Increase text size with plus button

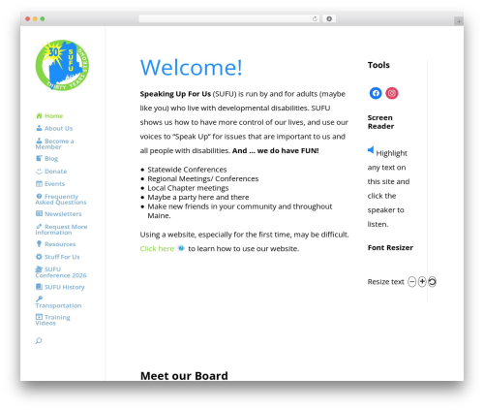tap(422, 282)
